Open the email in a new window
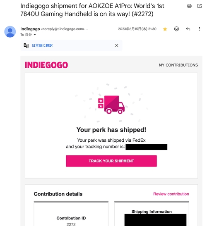This screenshot has width=207, height=226. [200, 6]
